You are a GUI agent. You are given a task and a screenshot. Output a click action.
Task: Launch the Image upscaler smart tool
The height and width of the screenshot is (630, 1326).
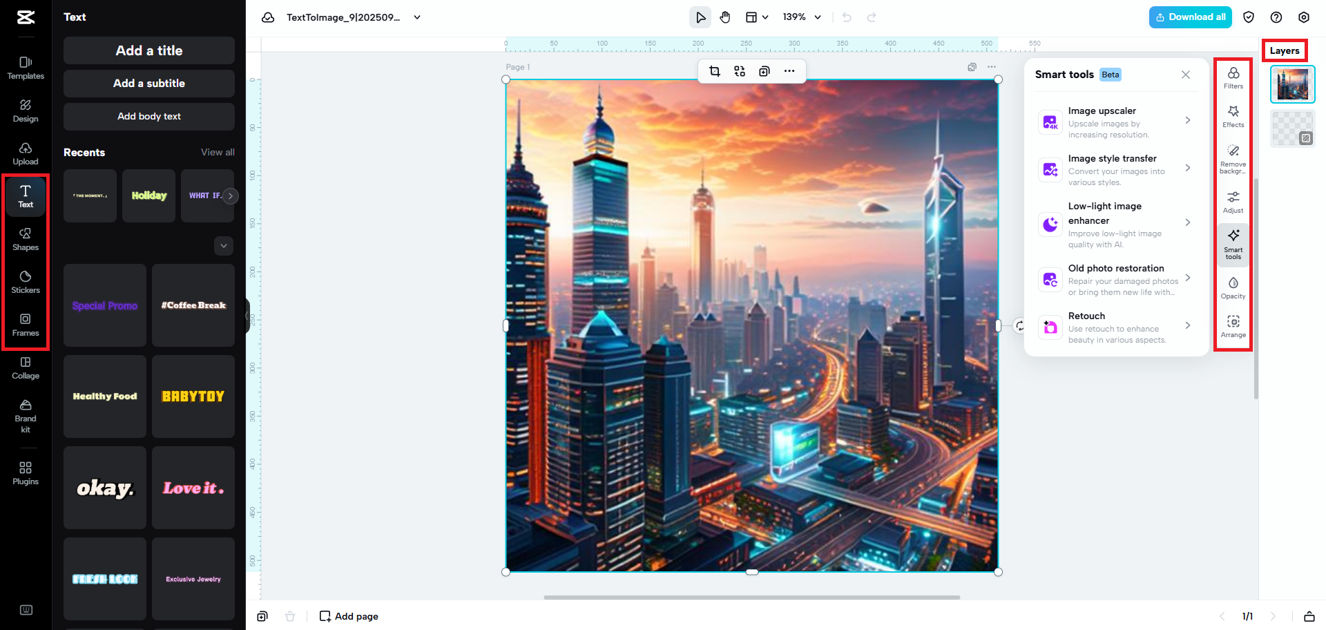(x=1113, y=122)
